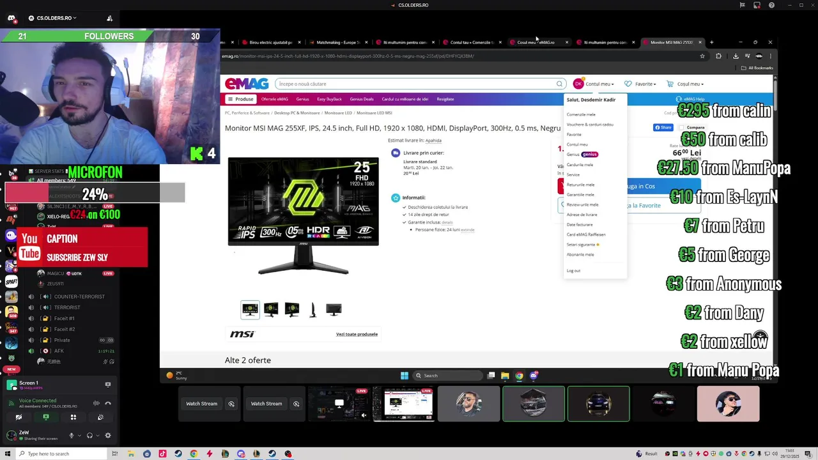The width and height of the screenshot is (818, 460).
Task: Click the main monitor product image
Action: pyautogui.click(x=303, y=215)
